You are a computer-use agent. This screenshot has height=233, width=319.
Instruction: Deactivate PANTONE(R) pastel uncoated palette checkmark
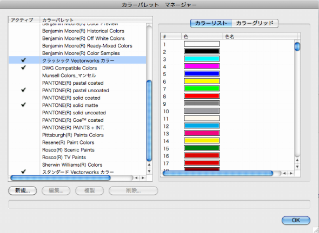pos(24,90)
